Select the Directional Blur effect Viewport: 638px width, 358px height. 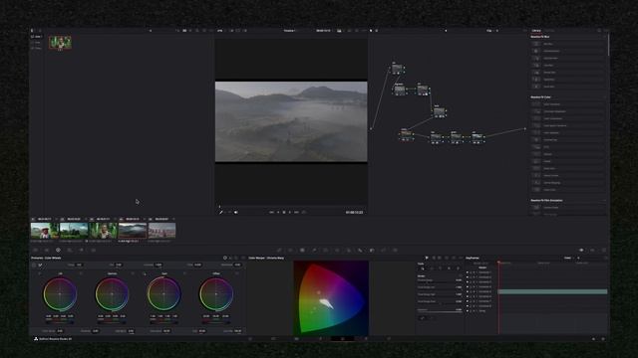point(567,51)
